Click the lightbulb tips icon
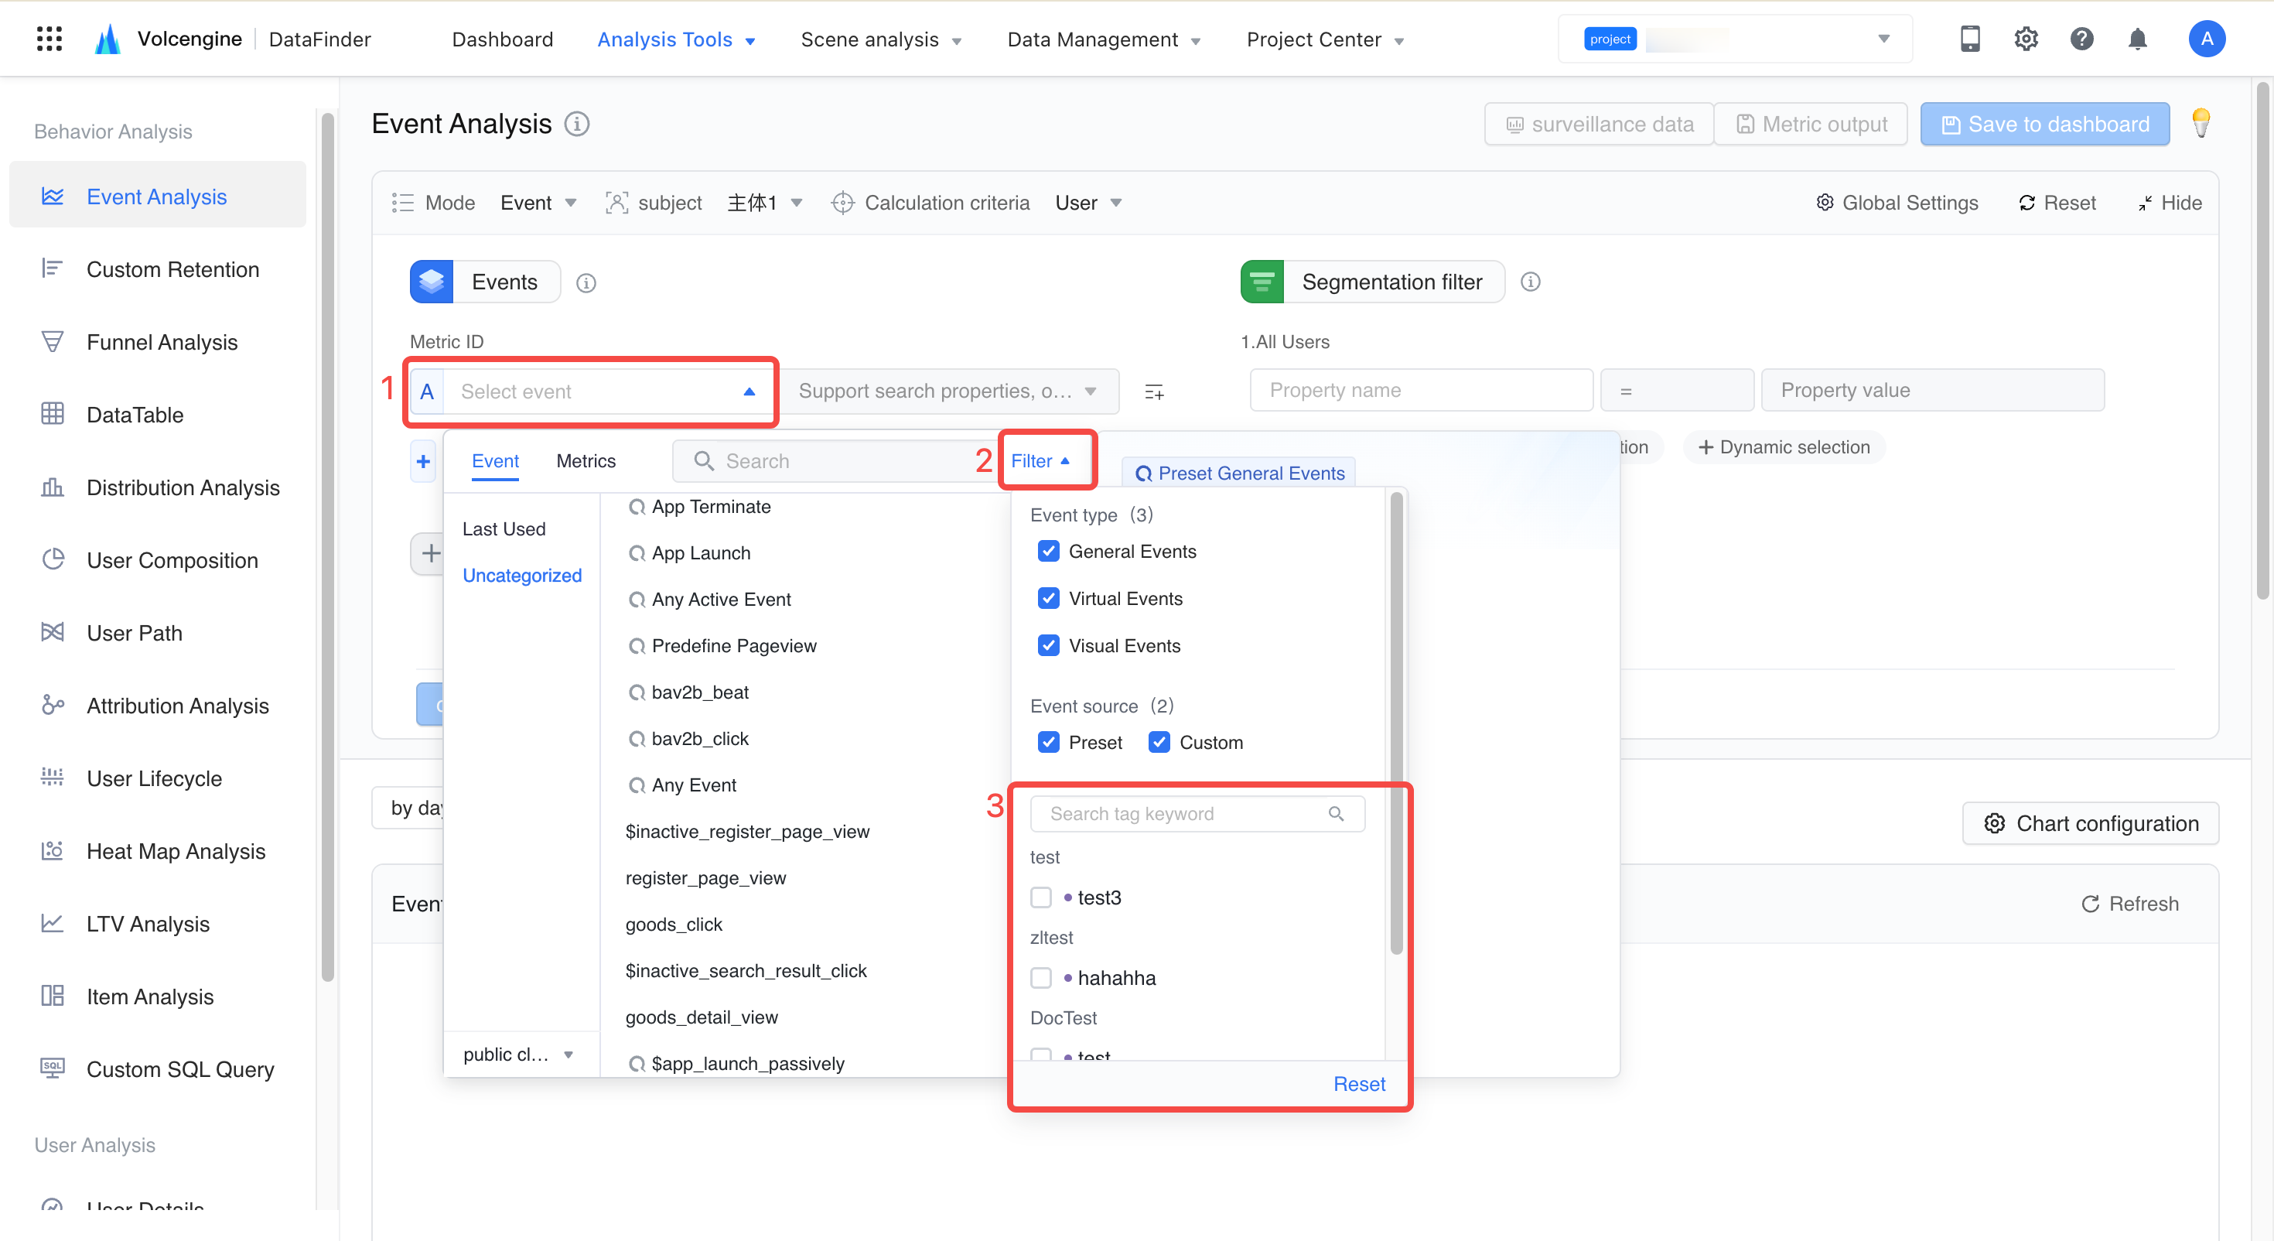2274x1241 pixels. [x=2201, y=124]
